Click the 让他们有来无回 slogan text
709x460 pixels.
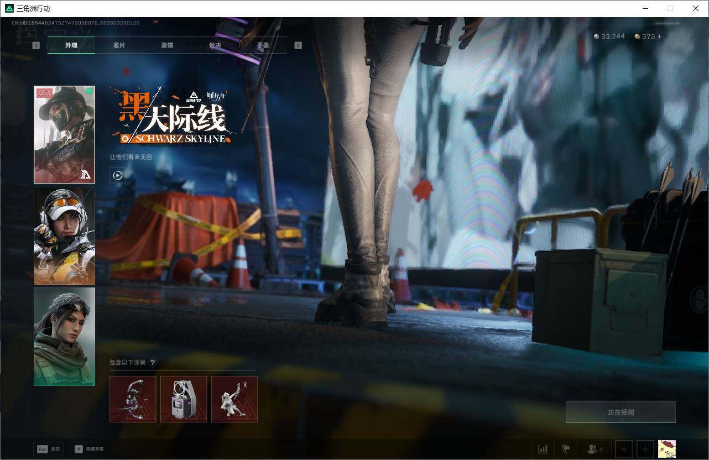(131, 157)
